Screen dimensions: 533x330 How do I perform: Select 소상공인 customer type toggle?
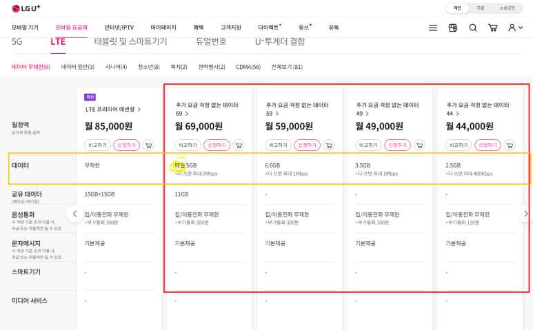tap(507, 8)
